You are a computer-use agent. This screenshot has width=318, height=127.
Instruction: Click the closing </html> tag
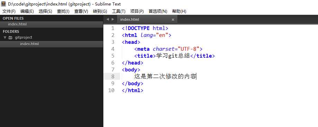132,90
